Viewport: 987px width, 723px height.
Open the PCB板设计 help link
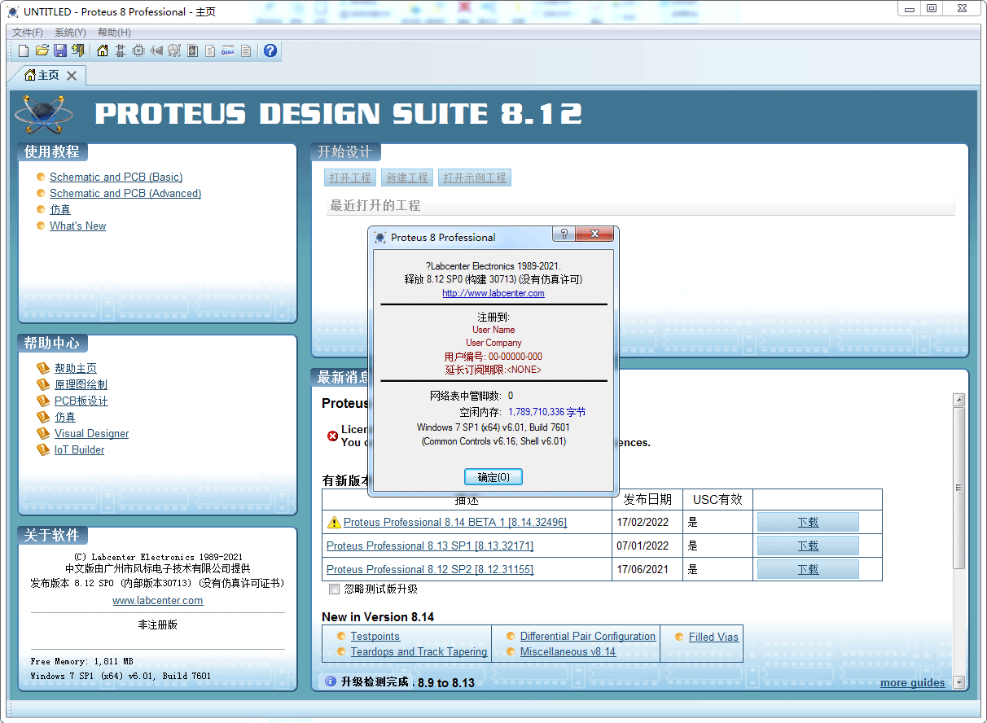(x=81, y=401)
